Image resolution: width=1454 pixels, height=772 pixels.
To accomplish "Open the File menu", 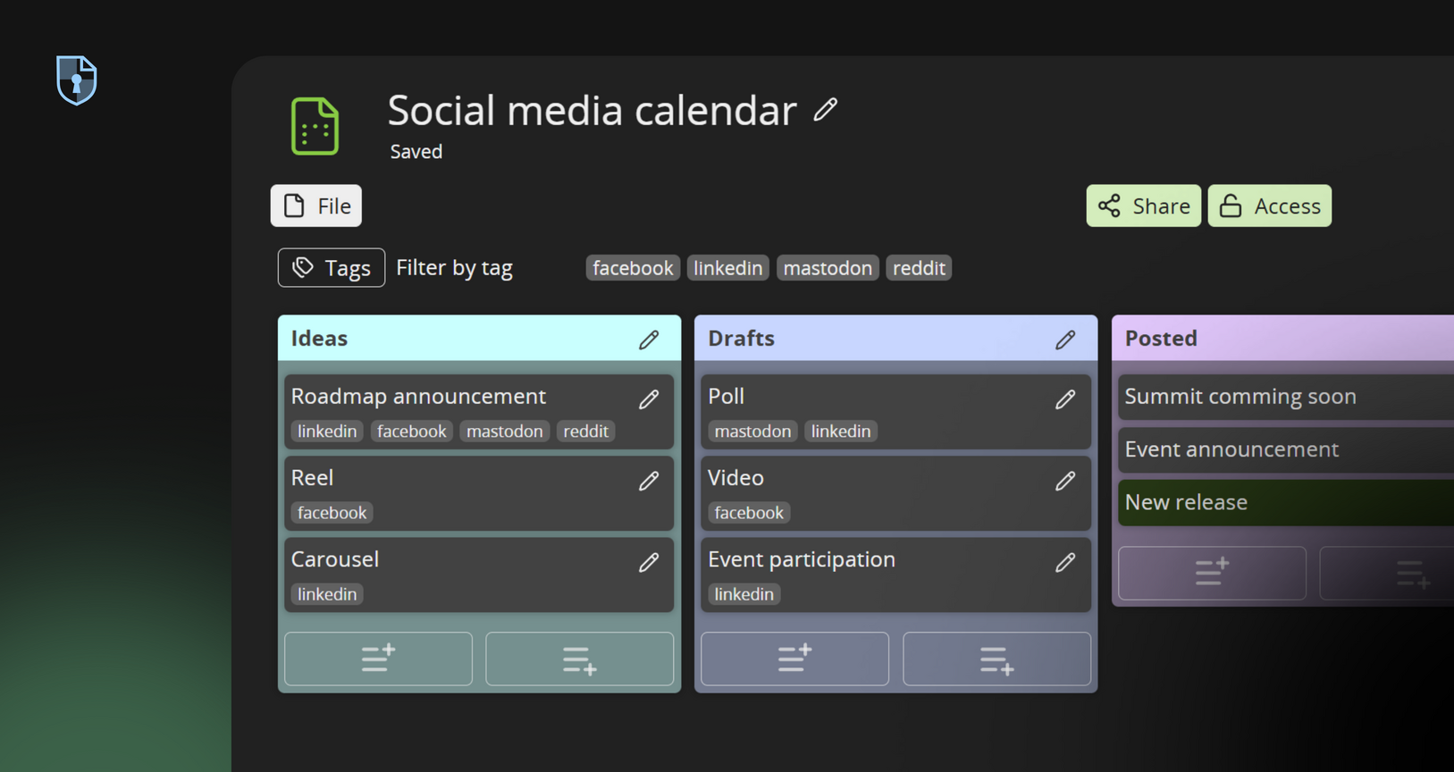I will 316,206.
